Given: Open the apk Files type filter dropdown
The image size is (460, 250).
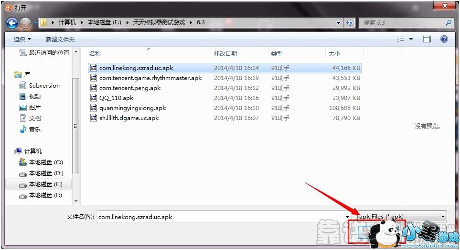Looking at the screenshot, I should pyautogui.click(x=402, y=217).
